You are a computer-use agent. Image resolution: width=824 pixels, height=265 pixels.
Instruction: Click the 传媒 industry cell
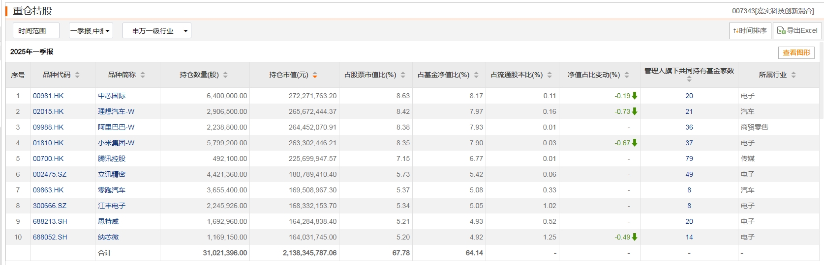(x=747, y=159)
